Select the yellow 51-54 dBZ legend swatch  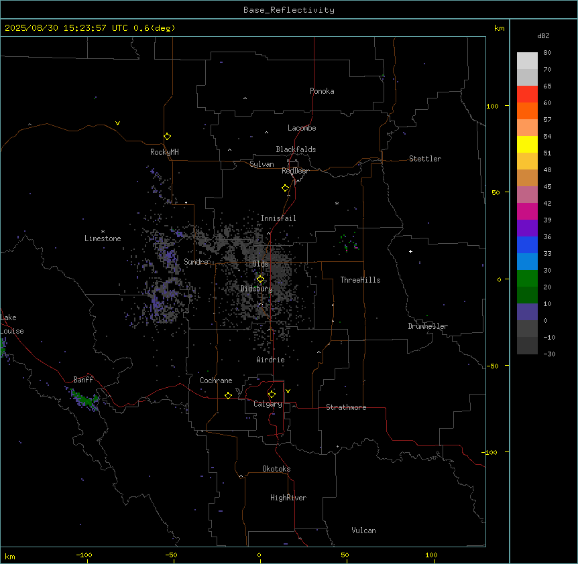(x=527, y=144)
